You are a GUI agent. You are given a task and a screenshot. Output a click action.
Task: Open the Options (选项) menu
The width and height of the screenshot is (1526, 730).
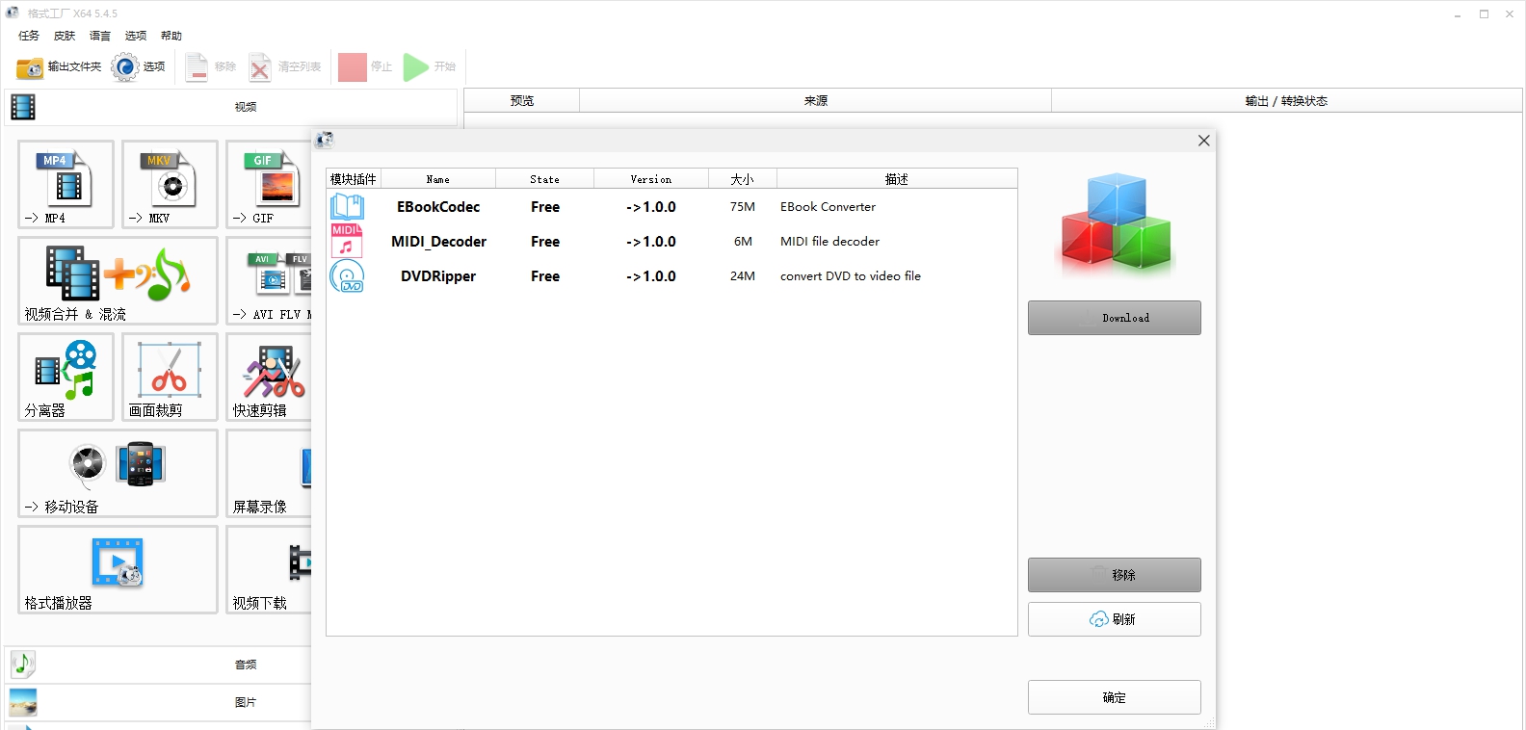click(x=136, y=36)
